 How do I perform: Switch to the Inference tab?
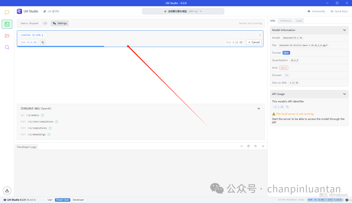[x=285, y=21]
